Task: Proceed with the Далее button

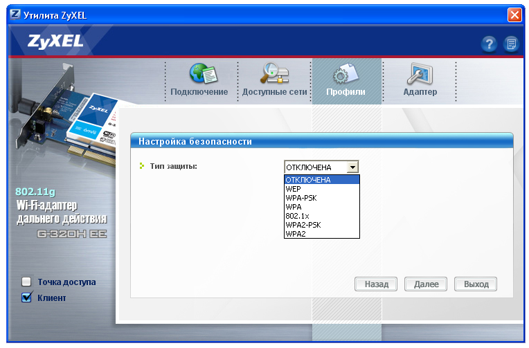Action: click(426, 284)
